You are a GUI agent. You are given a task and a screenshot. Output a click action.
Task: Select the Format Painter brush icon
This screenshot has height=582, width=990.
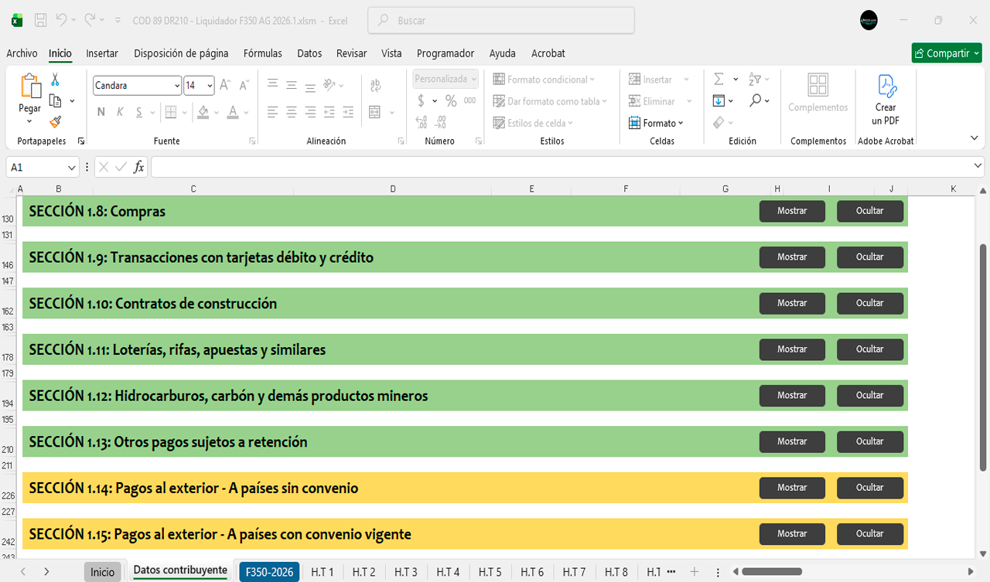(55, 121)
